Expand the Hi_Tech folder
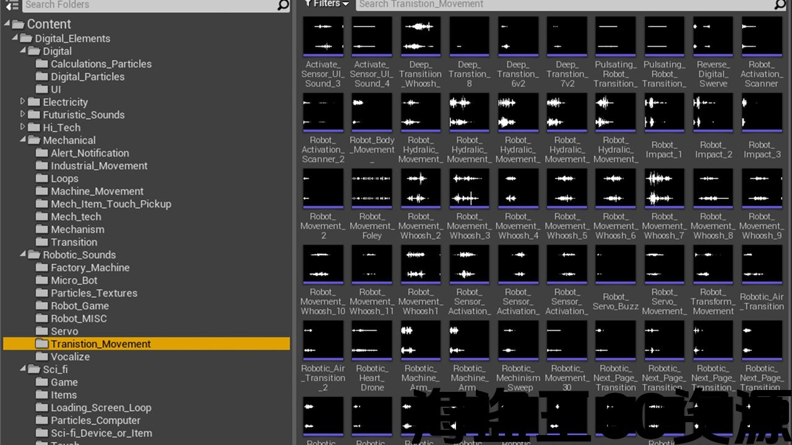Viewport: 792px width, 445px height. pos(23,127)
